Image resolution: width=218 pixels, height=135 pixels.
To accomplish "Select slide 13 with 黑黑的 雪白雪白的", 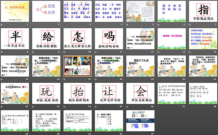I will coord(172,39).
